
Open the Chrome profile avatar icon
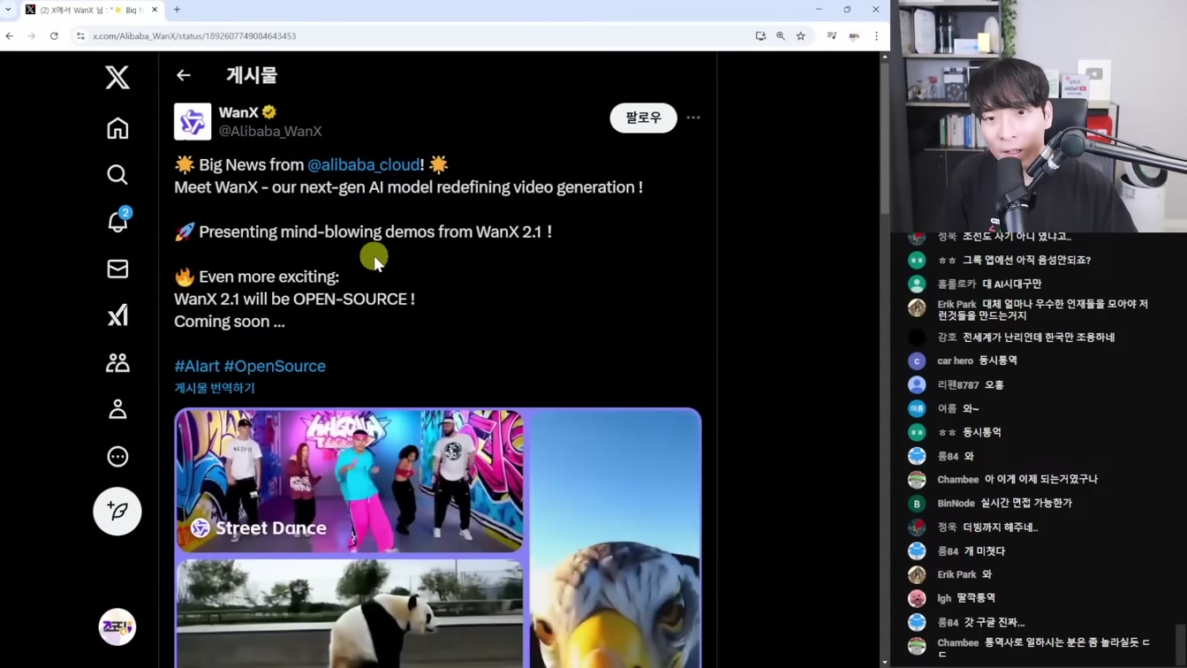pyautogui.click(x=854, y=36)
